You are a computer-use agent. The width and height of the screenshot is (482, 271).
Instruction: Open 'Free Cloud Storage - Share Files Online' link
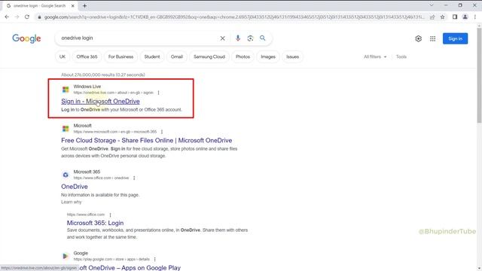click(146, 141)
